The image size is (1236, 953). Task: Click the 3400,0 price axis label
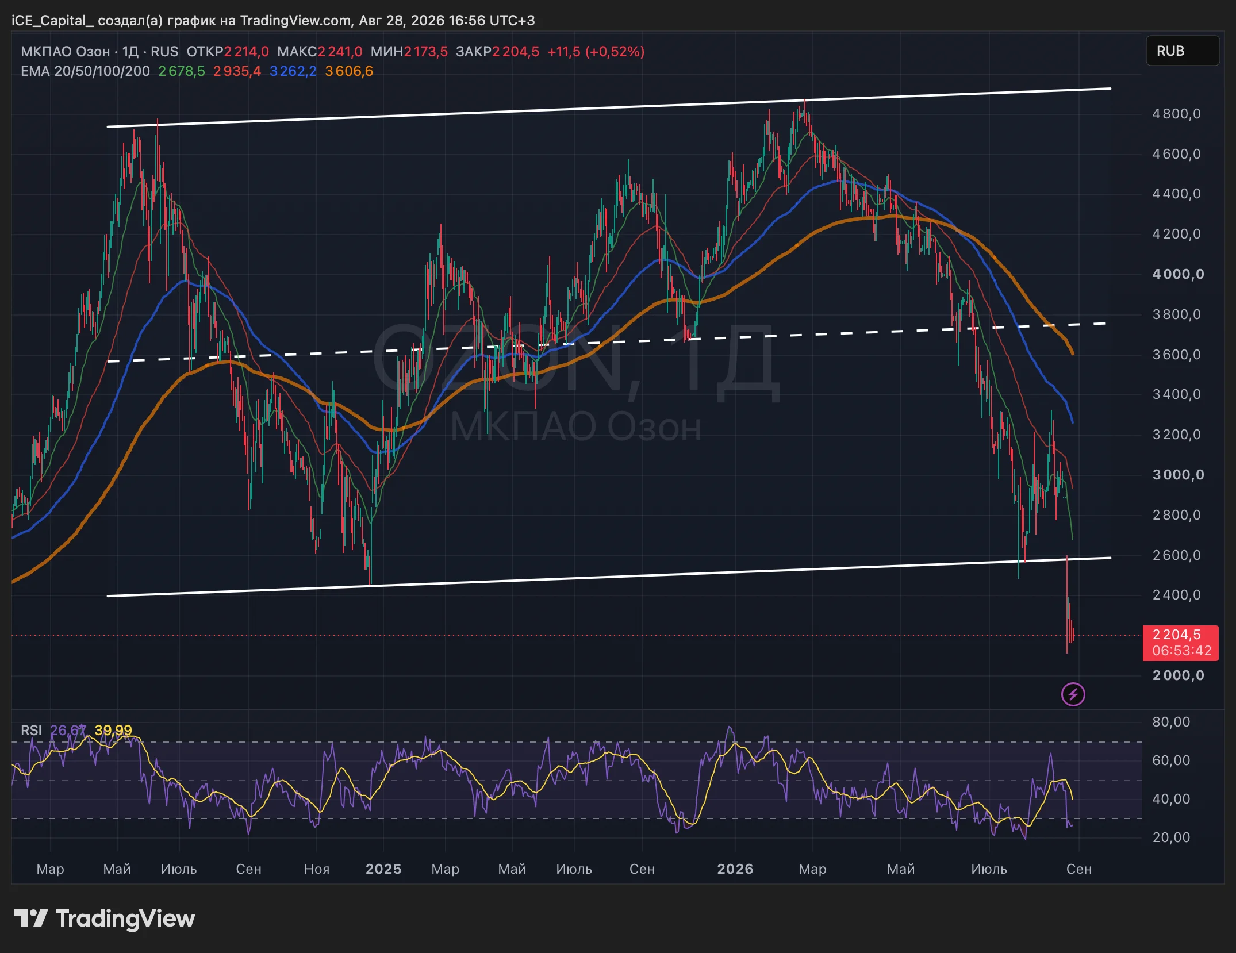(1176, 394)
